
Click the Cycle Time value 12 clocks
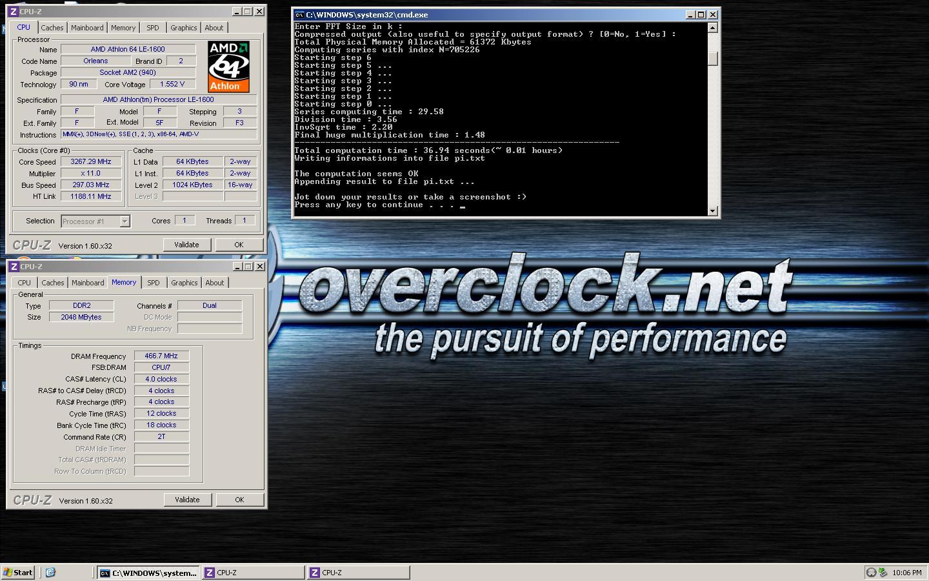(161, 413)
